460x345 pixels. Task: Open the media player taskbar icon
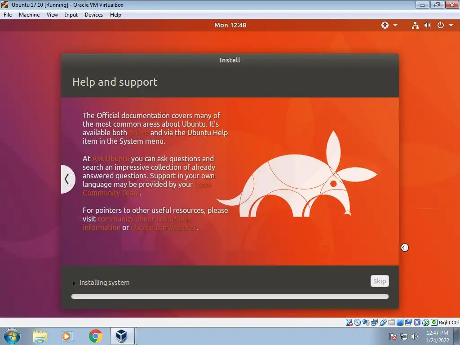[67, 336]
